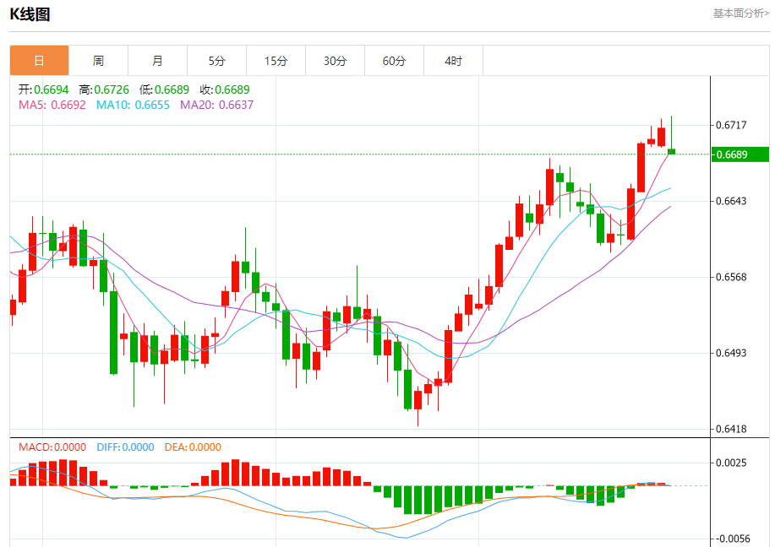Viewport: 775px width, 547px height.
Task: Click the MA10 indicator value label
Action: 133,106
